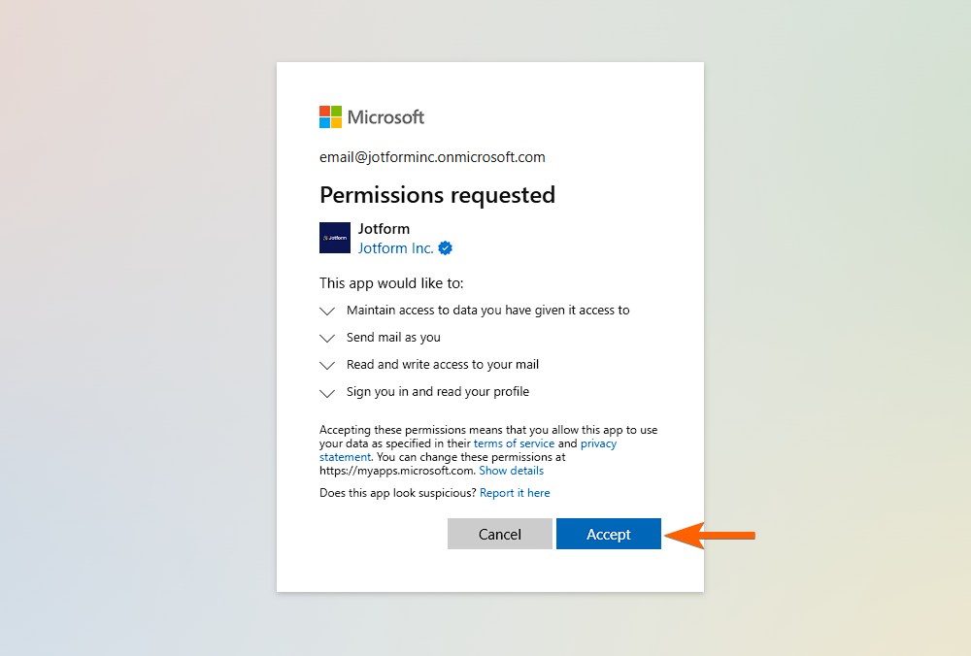Accept the requested permissions

[609, 534]
